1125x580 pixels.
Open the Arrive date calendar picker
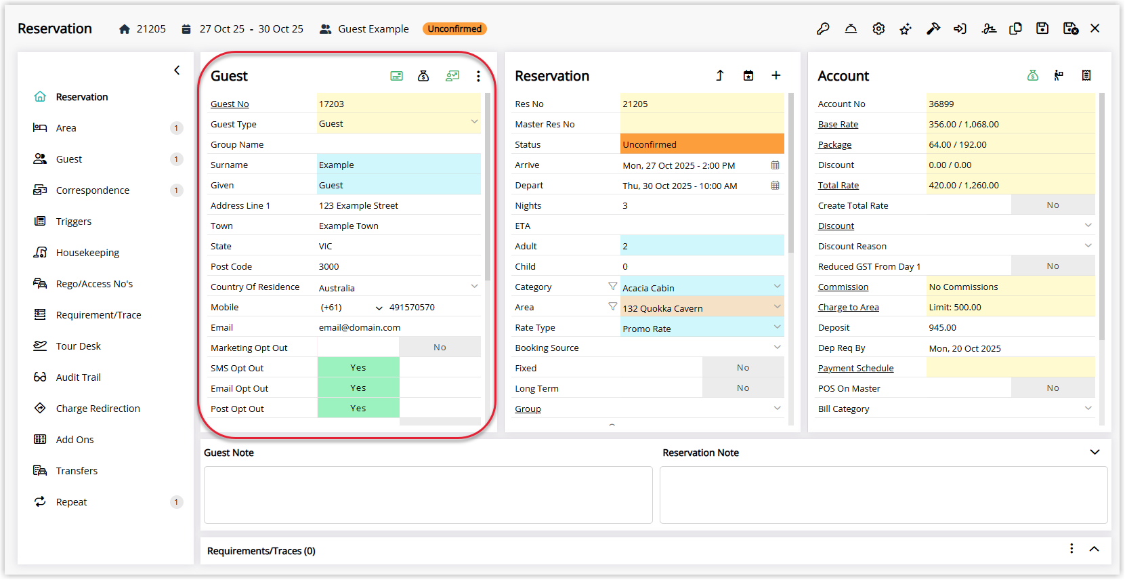click(775, 165)
